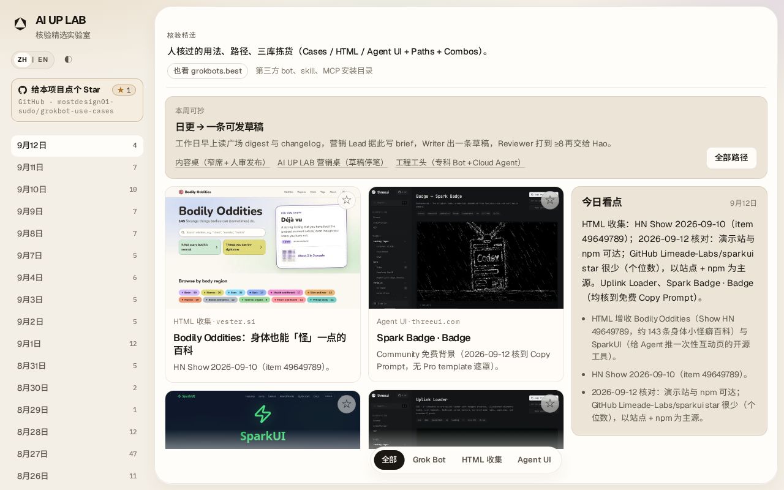Open Uplink Loader screenshot thumbnail
Screen dimensions: 784x490
pyautogui.click(x=466, y=420)
